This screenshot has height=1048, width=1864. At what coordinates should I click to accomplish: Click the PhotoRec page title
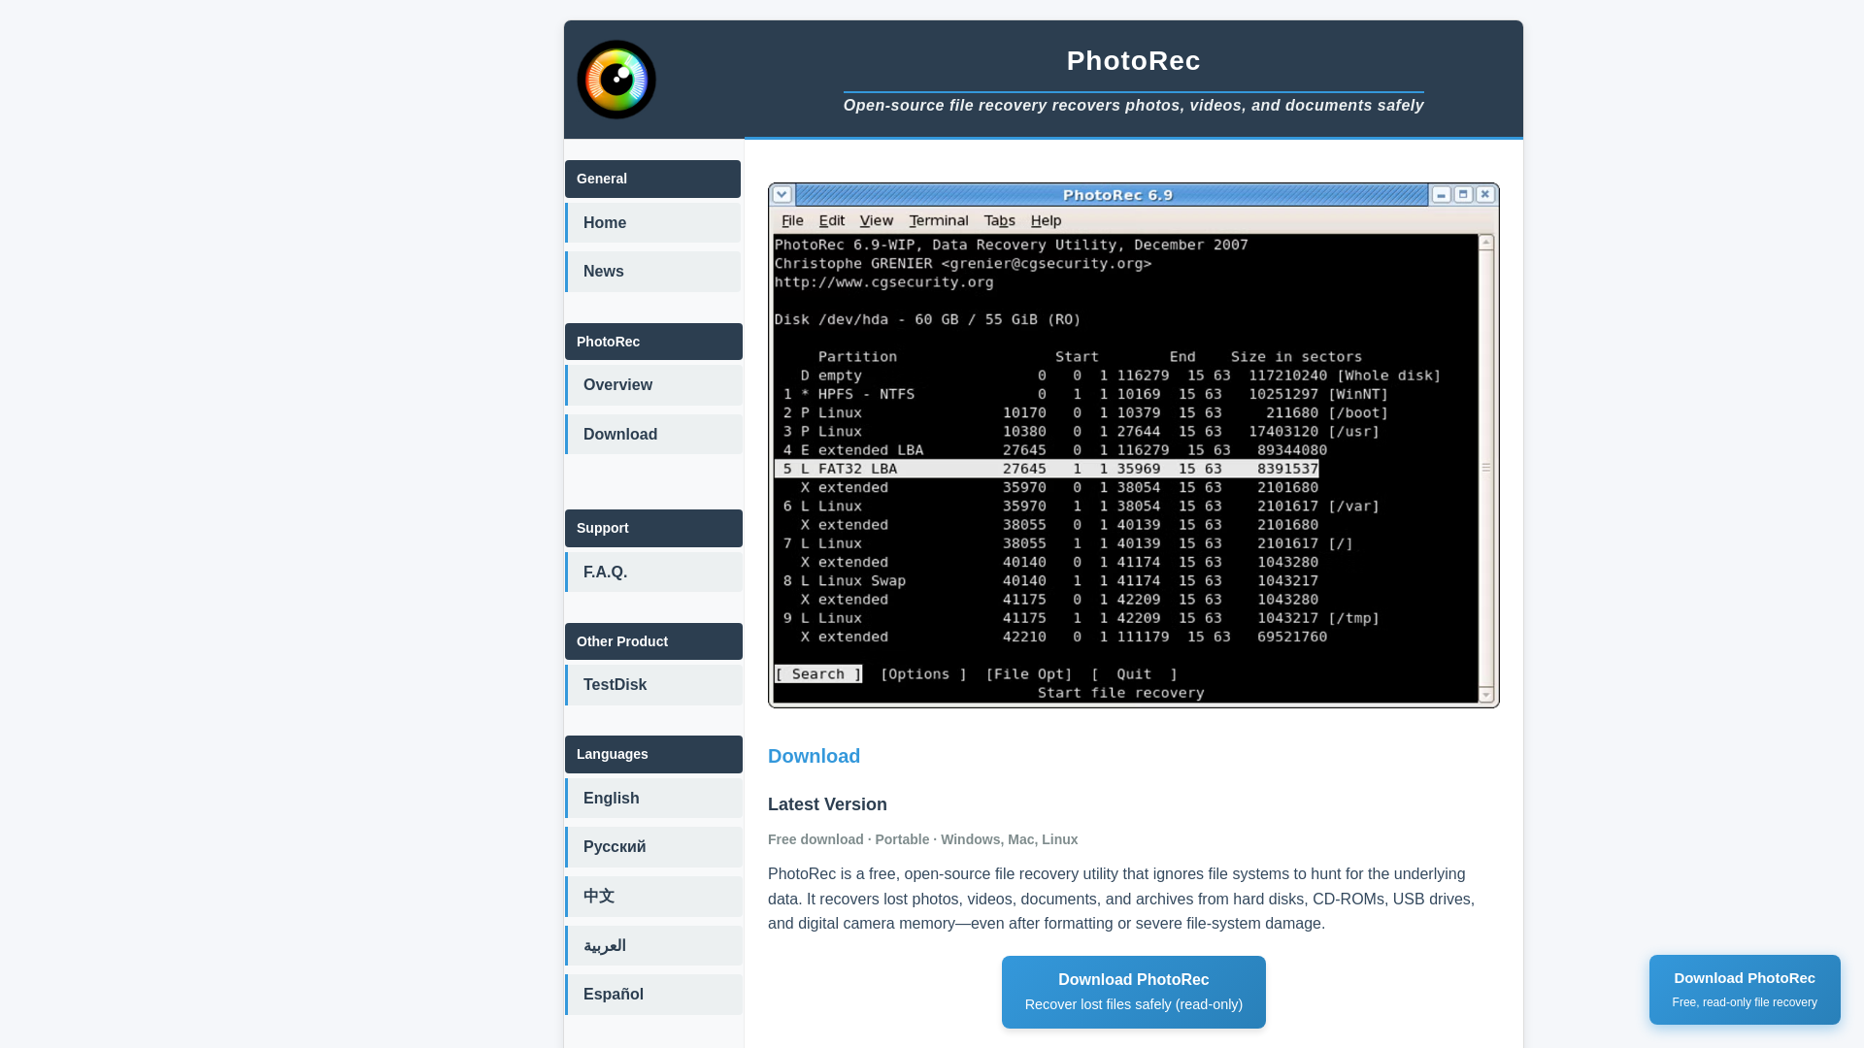1134,61
